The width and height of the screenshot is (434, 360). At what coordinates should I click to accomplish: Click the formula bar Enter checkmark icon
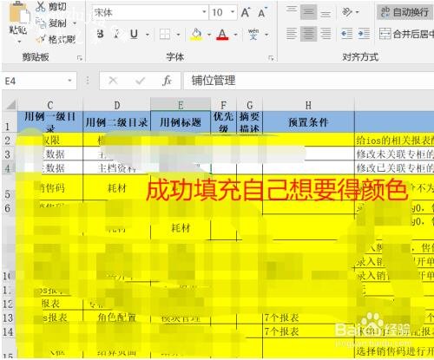coord(140,81)
